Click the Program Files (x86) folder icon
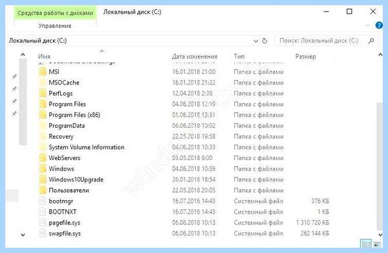 pos(43,115)
